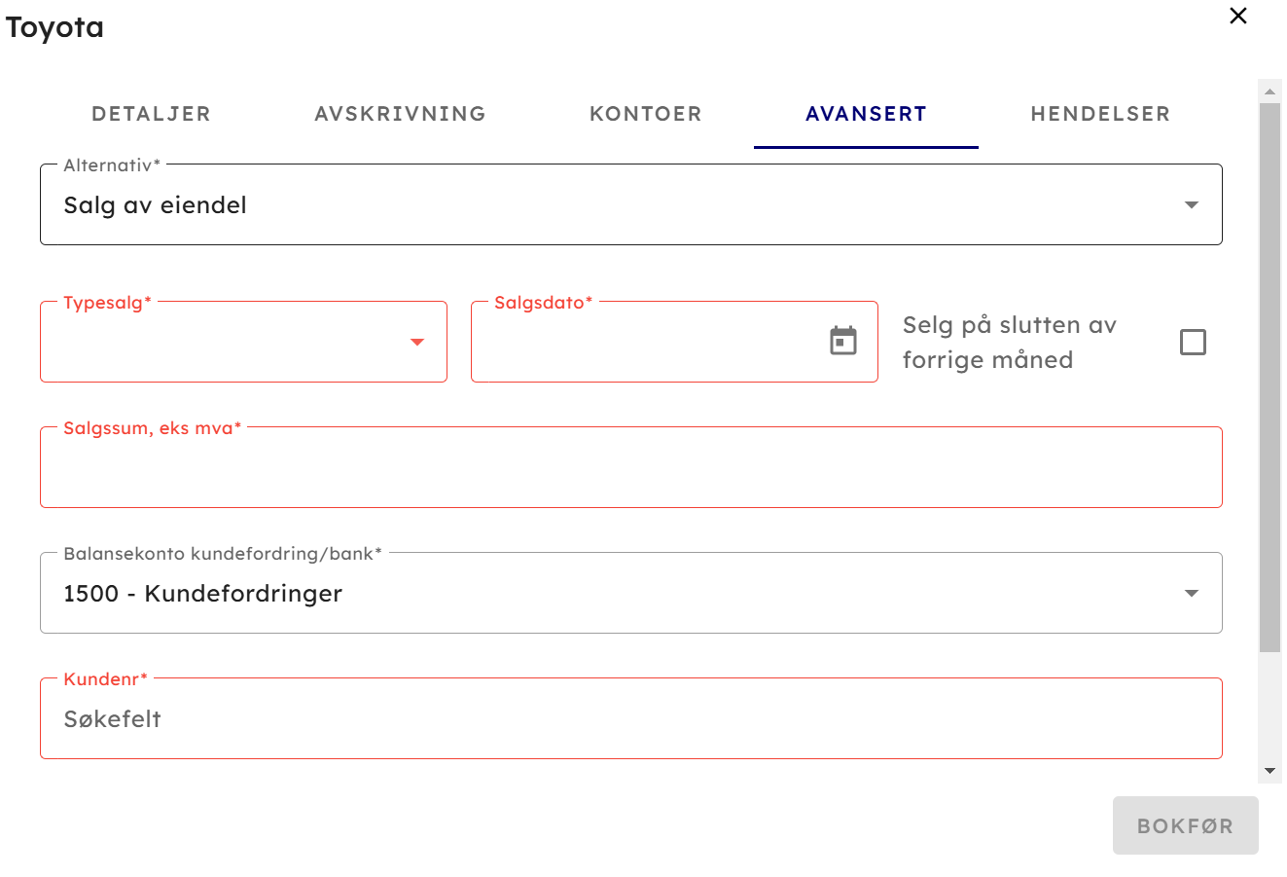Click the scrollbar up arrow
The image size is (1287, 877).
[x=1269, y=91]
